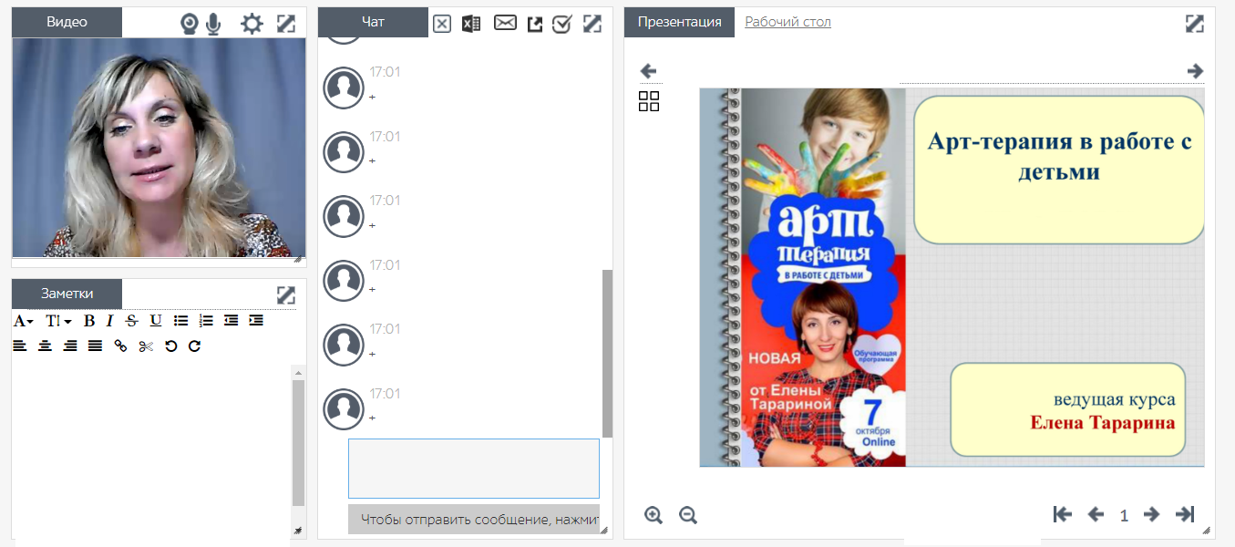
Task: Toggle underline formatting in notes
Action: [156, 321]
